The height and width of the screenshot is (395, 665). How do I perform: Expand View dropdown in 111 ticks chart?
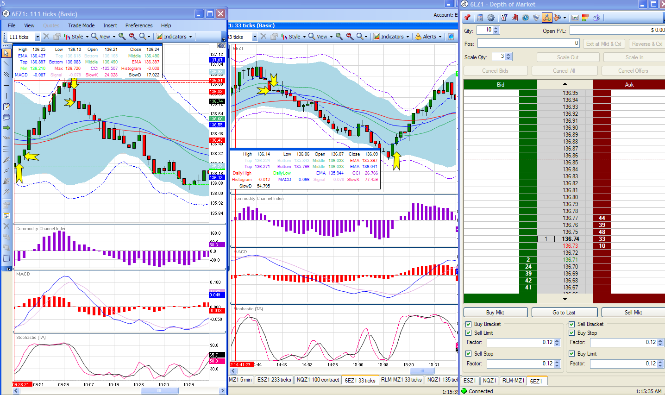(114, 37)
